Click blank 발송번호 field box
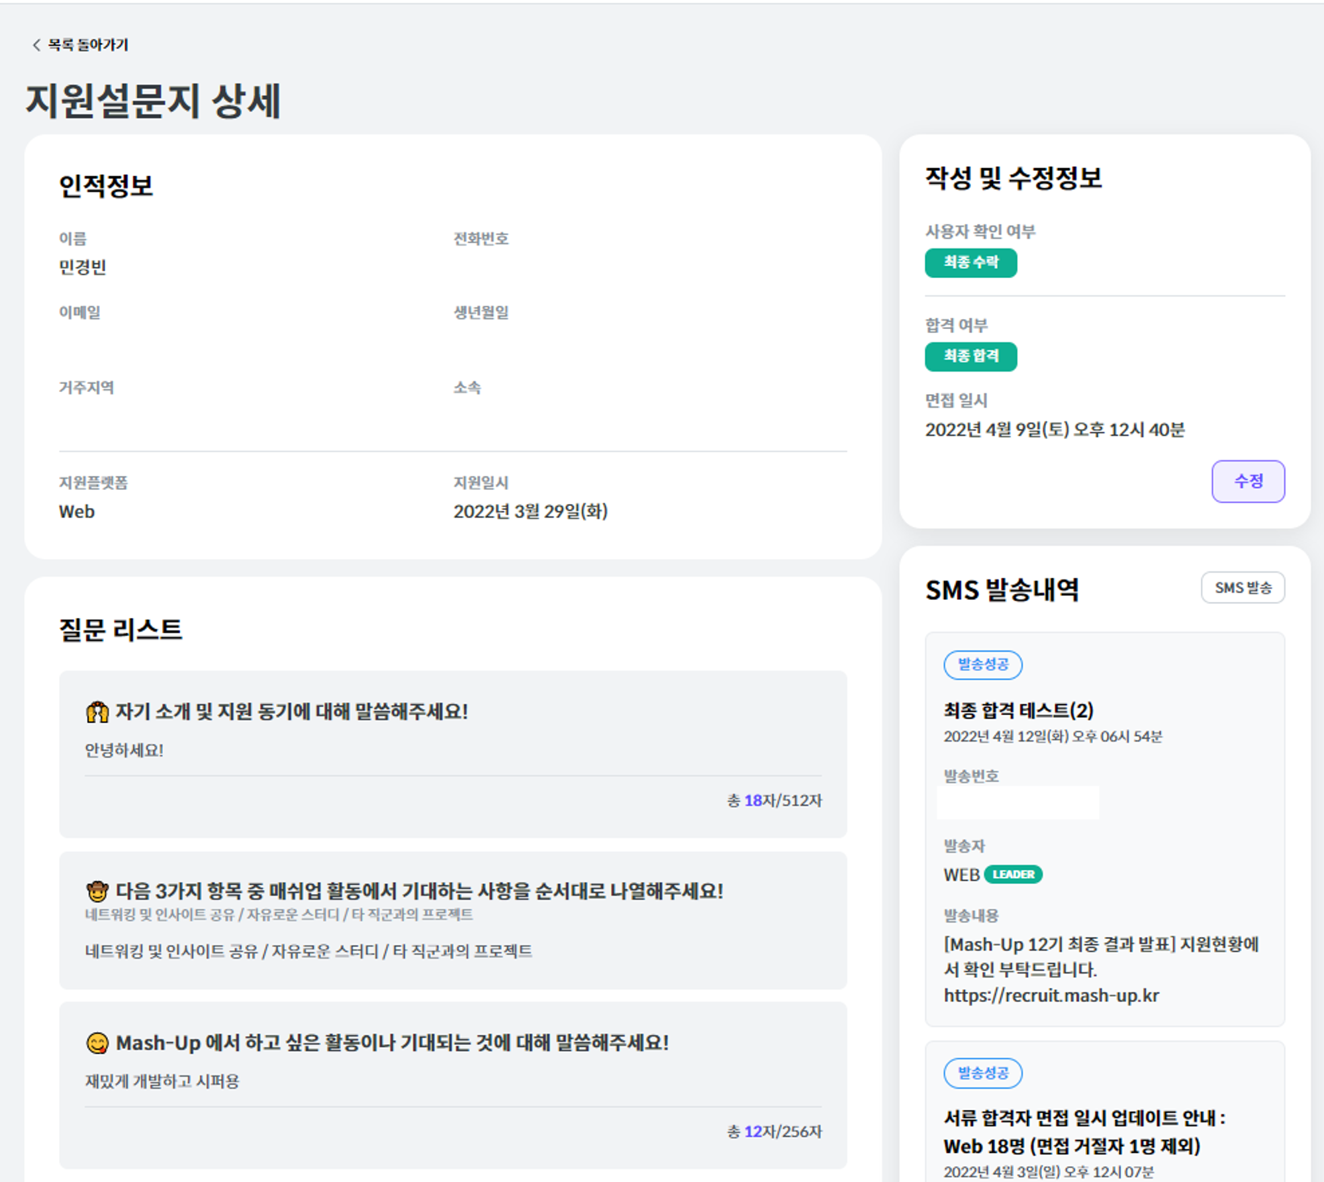Screen dimensions: 1324x1182 1017,803
